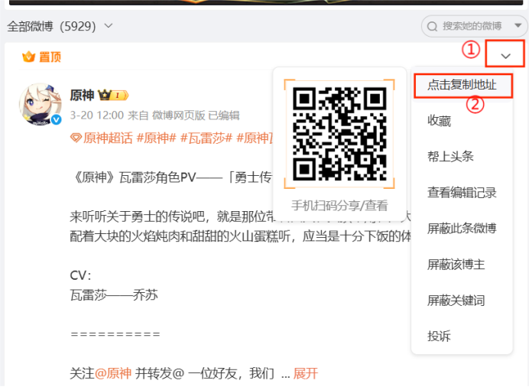The width and height of the screenshot is (529, 387).
Task: Select 帮上头条 menu option
Action: 450,156
